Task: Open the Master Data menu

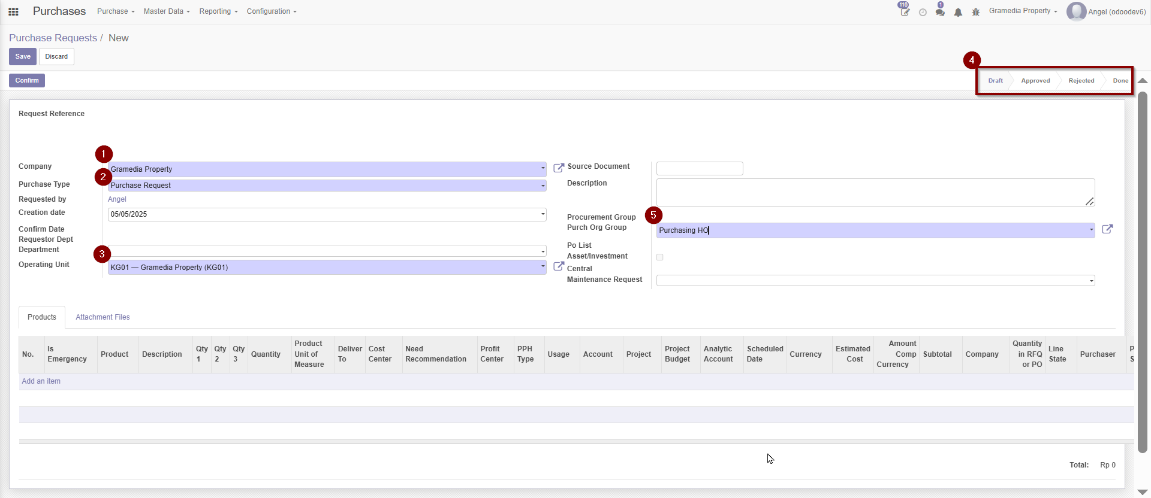Action: (x=167, y=11)
